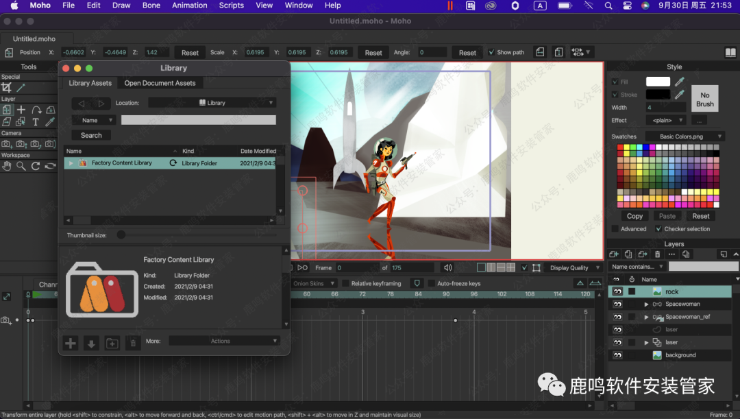Select the Zoom magnifier workspace tool
Screen dimensions: 740x419
(21, 166)
